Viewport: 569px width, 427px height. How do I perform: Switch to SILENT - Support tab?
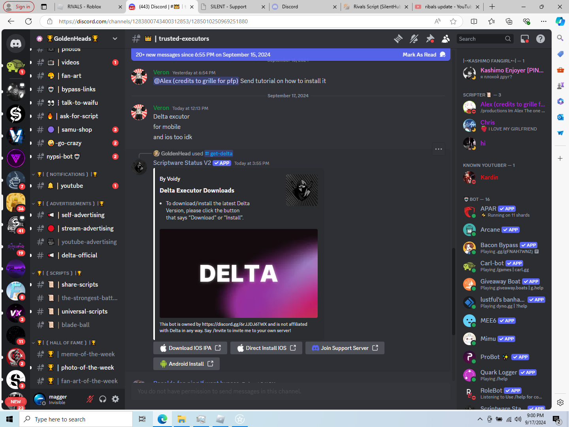(233, 7)
